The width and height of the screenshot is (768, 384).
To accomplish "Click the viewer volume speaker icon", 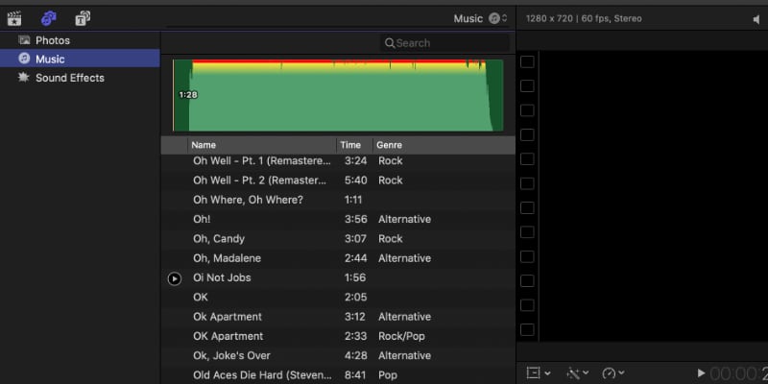I will (757, 19).
